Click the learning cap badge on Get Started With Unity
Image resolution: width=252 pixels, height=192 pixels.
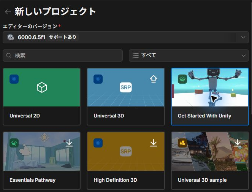tap(182, 79)
